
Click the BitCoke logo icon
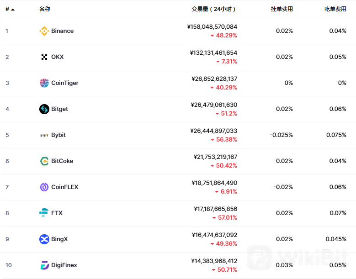(x=44, y=161)
